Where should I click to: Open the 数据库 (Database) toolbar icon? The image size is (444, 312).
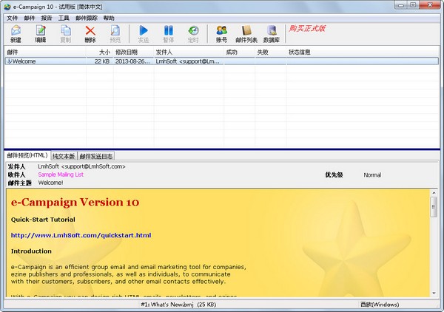[x=272, y=34]
